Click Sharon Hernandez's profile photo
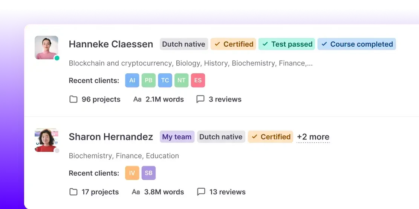The width and height of the screenshot is (419, 209). point(46,140)
